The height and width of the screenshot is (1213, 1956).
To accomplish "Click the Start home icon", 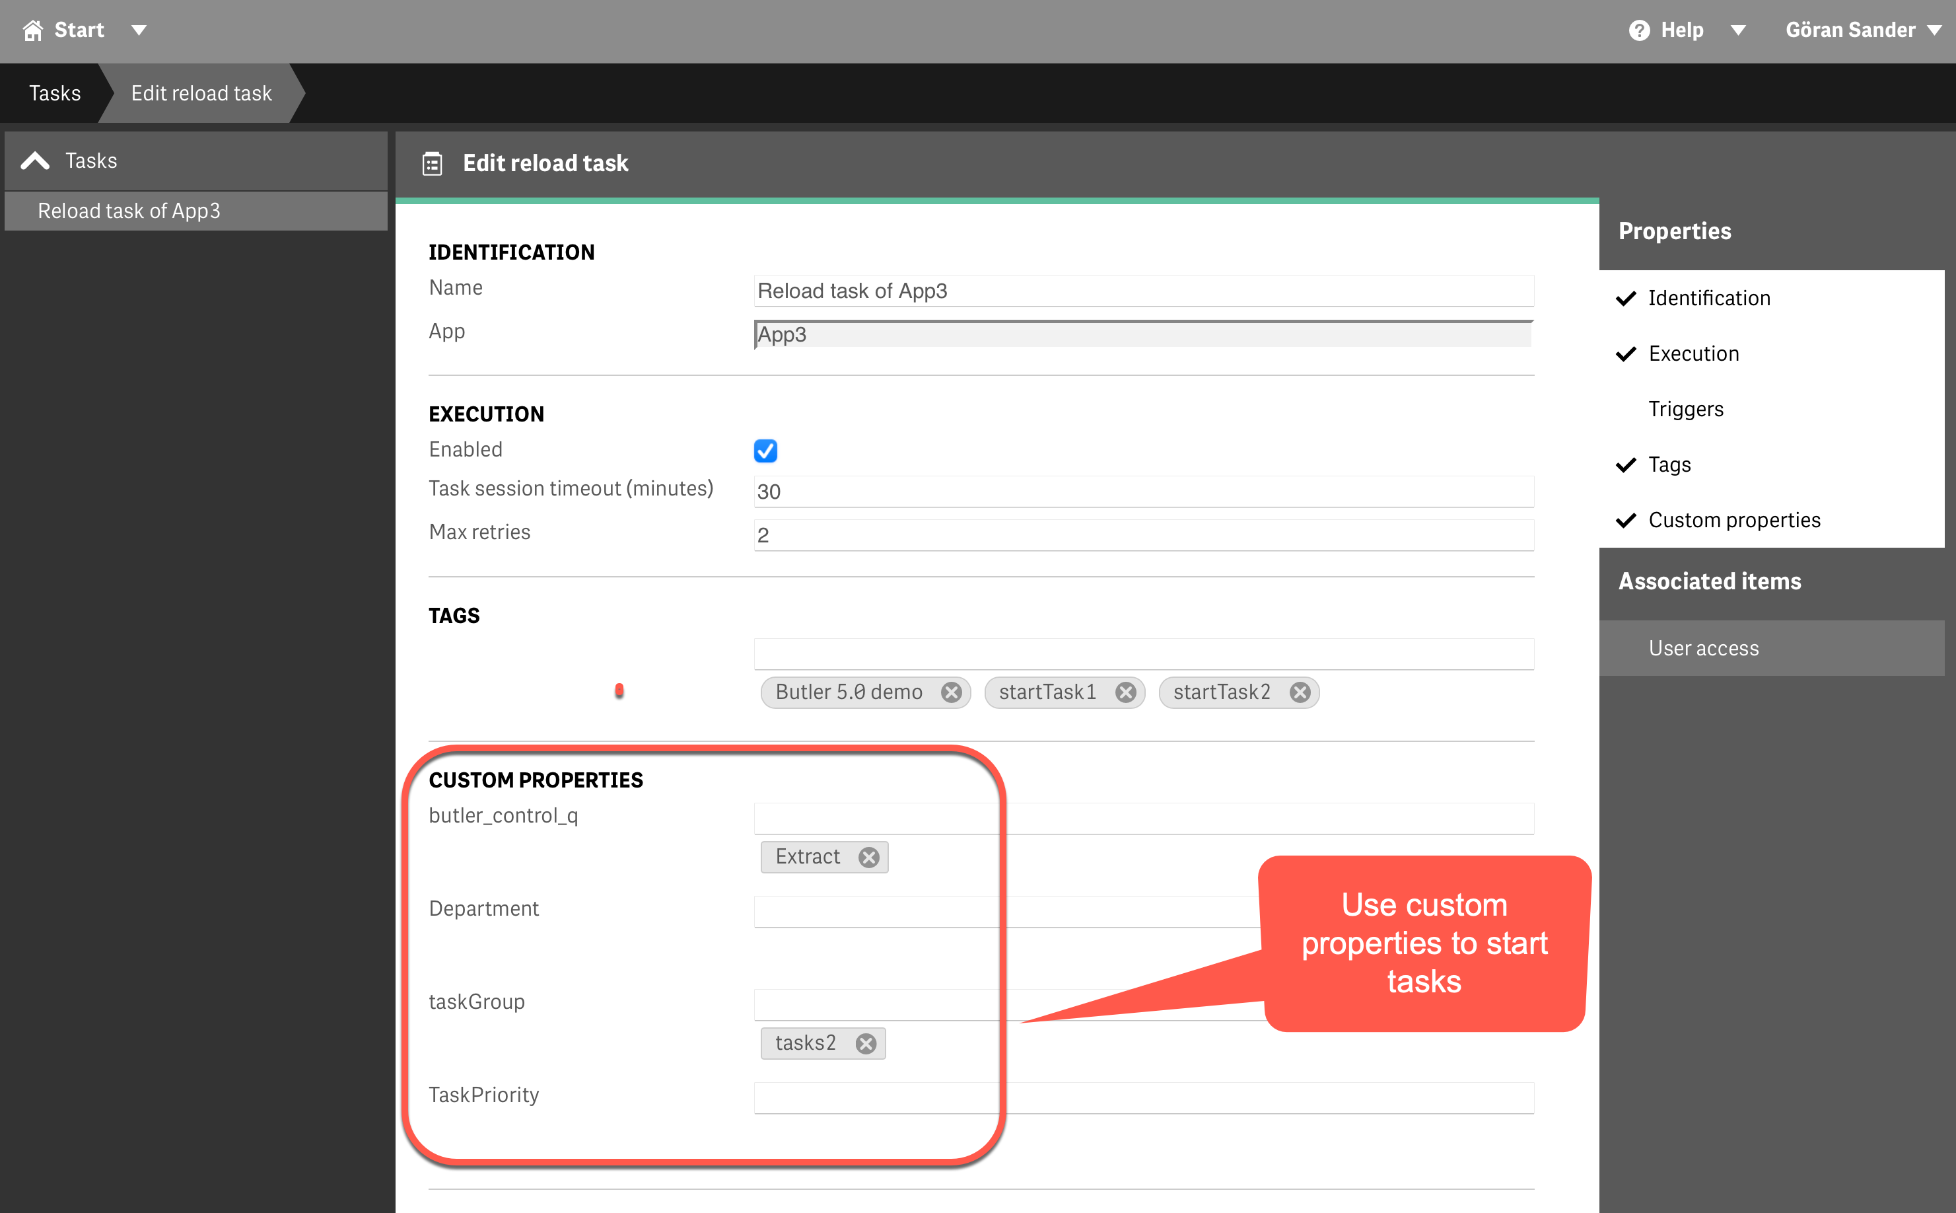I will tap(33, 30).
